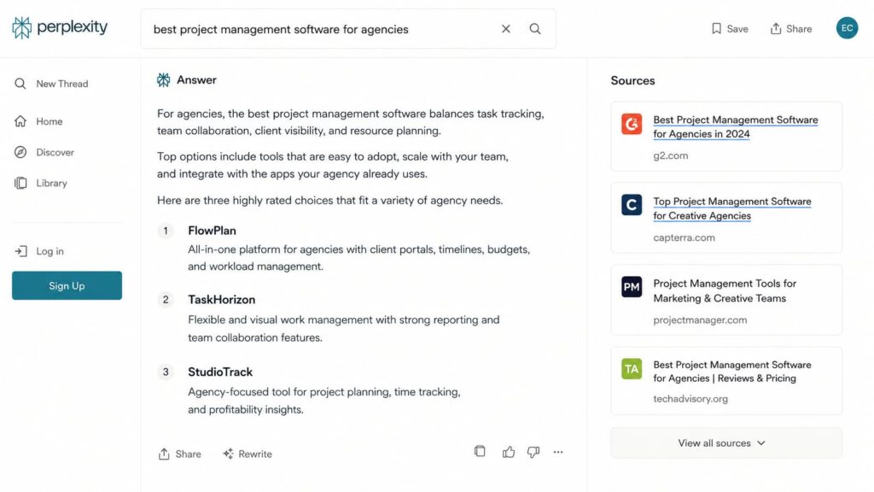Click the TaskHorizon description text
Image resolution: width=874 pixels, height=492 pixels.
coord(343,329)
